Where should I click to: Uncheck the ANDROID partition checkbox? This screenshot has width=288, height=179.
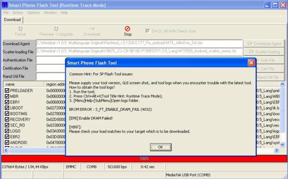(7, 143)
